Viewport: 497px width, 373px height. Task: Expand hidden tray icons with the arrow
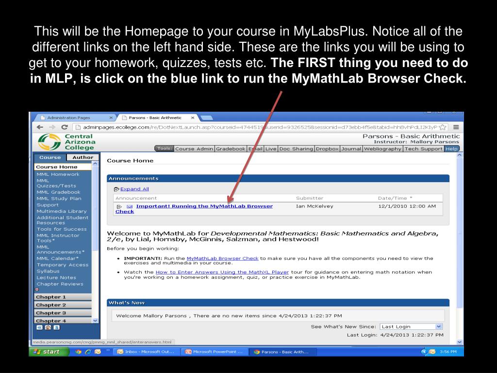[x=424, y=352]
